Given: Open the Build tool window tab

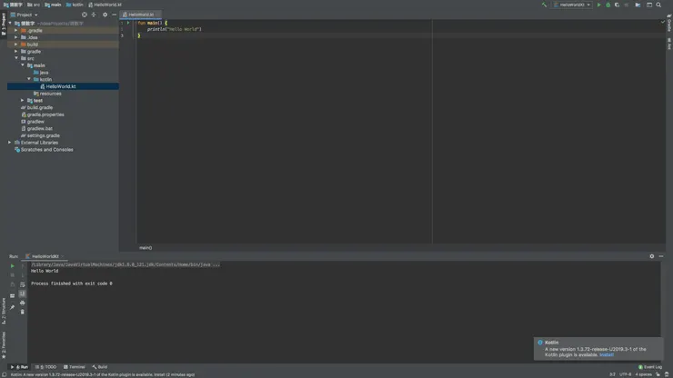Looking at the screenshot, I should click(99, 367).
